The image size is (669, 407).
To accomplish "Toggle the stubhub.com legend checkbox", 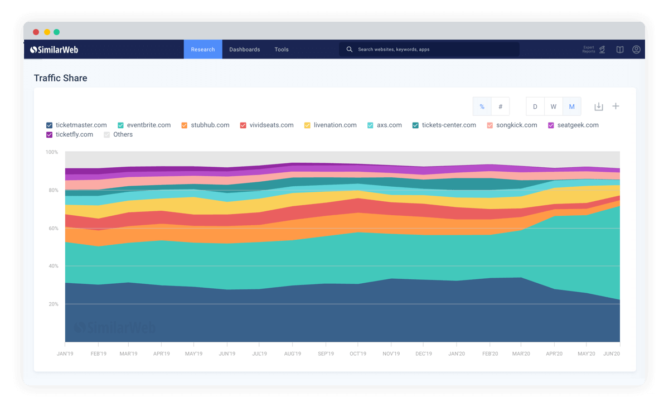I will 185,125.
